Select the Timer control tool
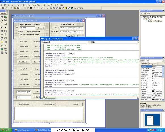Image resolution: width=165 pixels, height=132 pixels. click(x=2, y=38)
